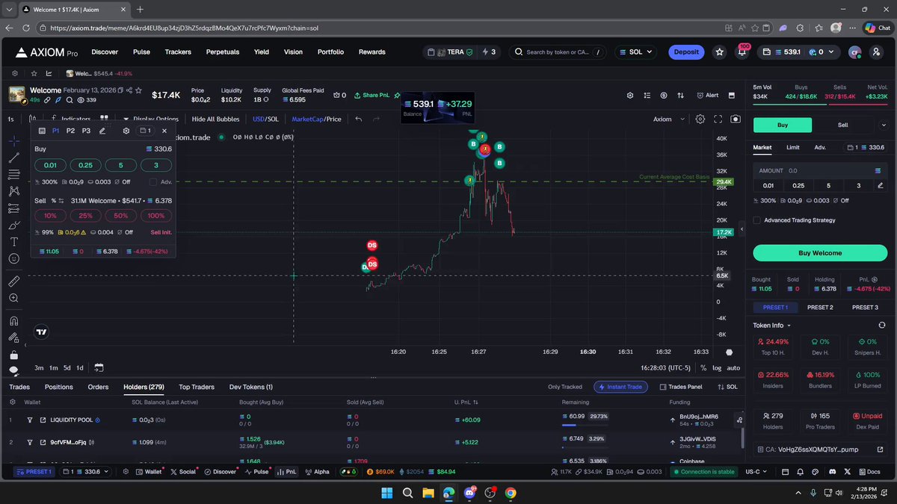Click Hide All Bubbles
The height and width of the screenshot is (504, 897).
215,119
